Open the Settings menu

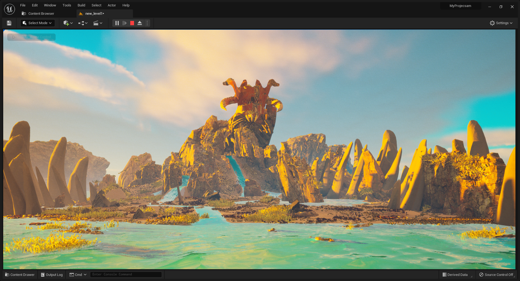click(501, 23)
